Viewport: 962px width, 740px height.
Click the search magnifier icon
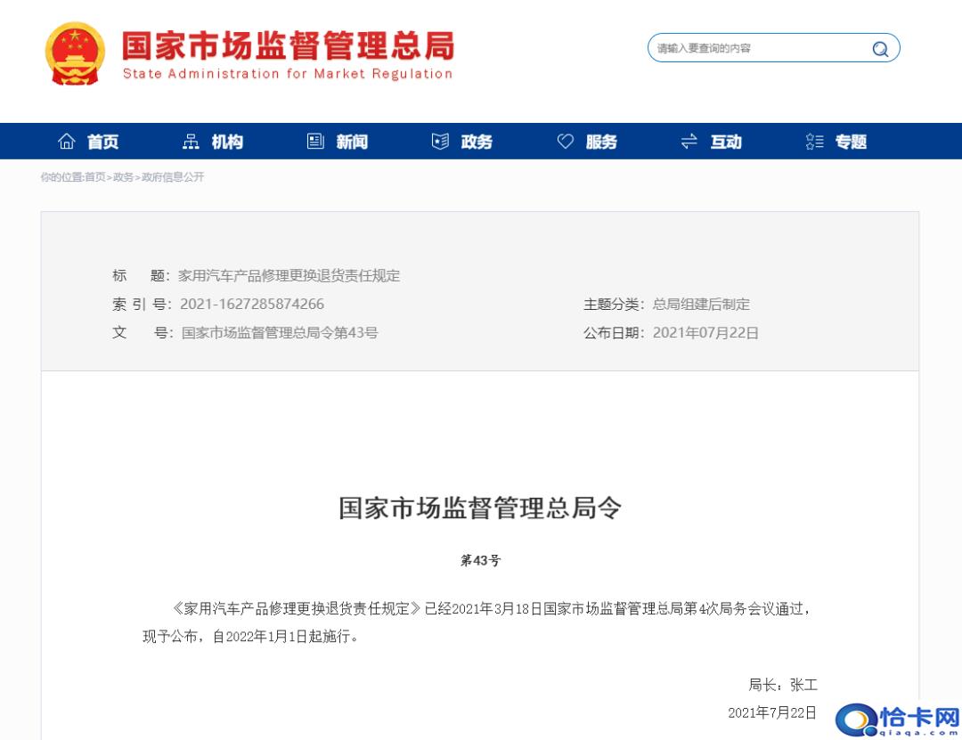pos(880,49)
